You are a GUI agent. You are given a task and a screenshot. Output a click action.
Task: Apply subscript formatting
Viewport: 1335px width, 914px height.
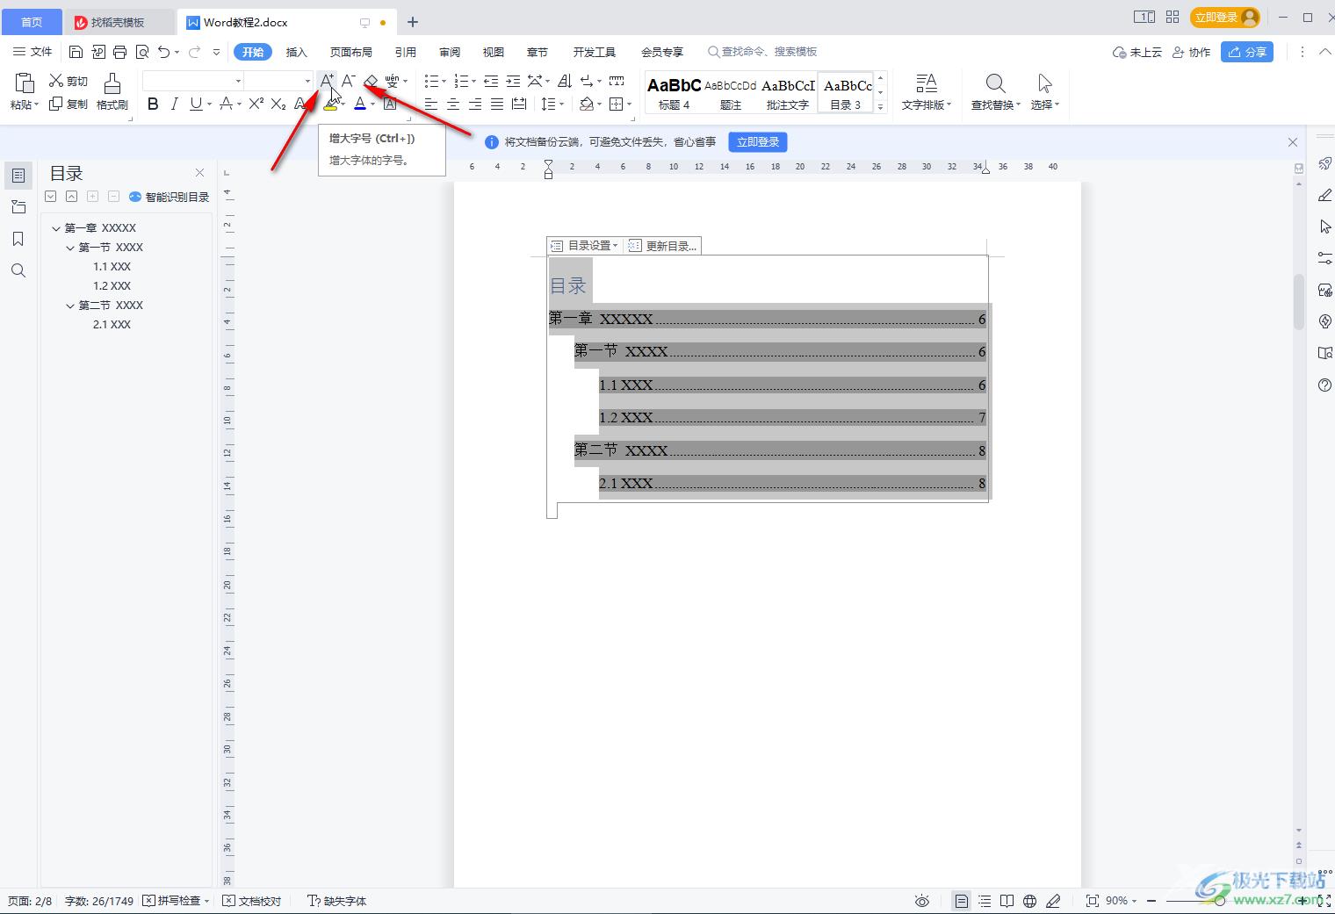[278, 104]
